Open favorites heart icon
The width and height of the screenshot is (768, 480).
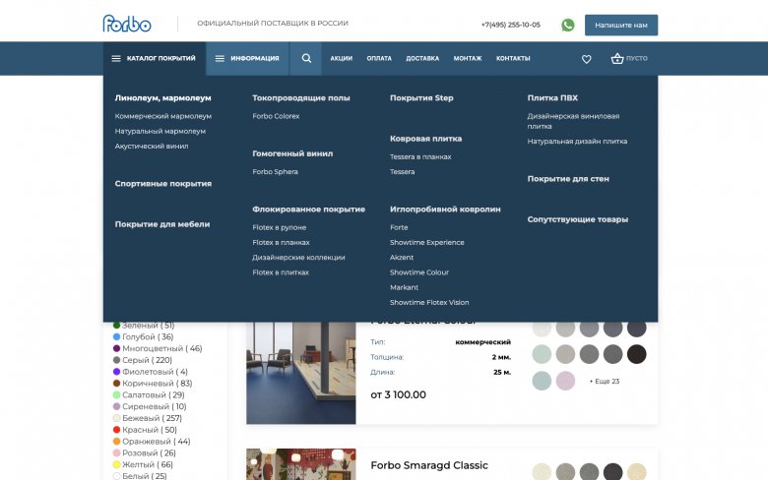[x=586, y=59]
